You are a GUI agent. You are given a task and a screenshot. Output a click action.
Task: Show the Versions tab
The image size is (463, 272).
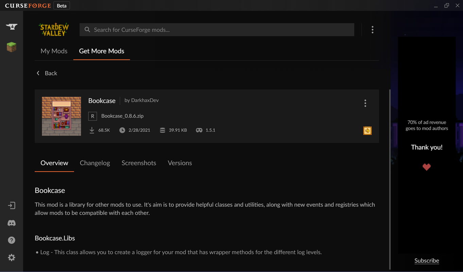180,163
